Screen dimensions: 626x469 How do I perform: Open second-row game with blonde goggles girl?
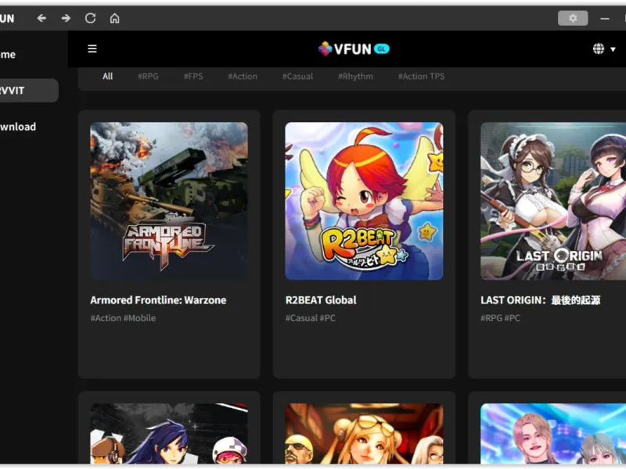[364, 434]
